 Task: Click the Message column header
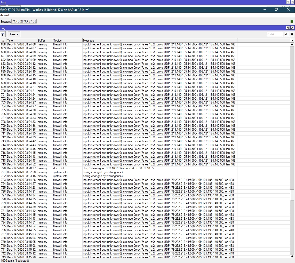160,41
